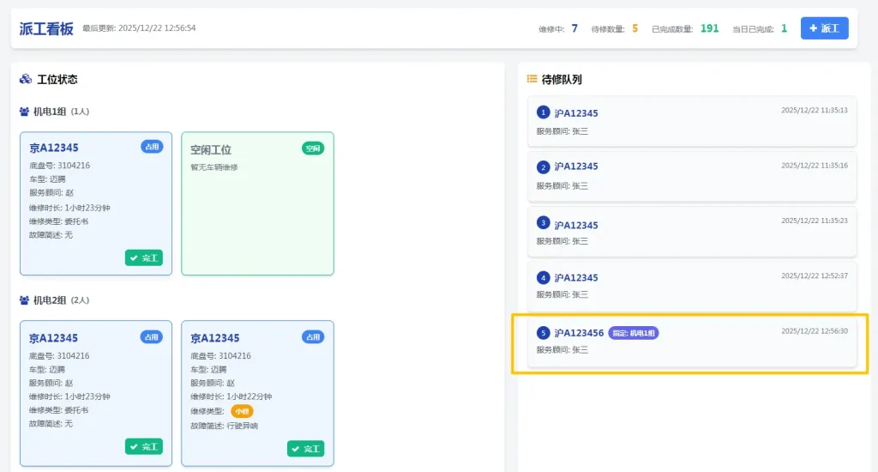
Task: Select the 空闲工位 empty bay card
Action: pos(257,203)
